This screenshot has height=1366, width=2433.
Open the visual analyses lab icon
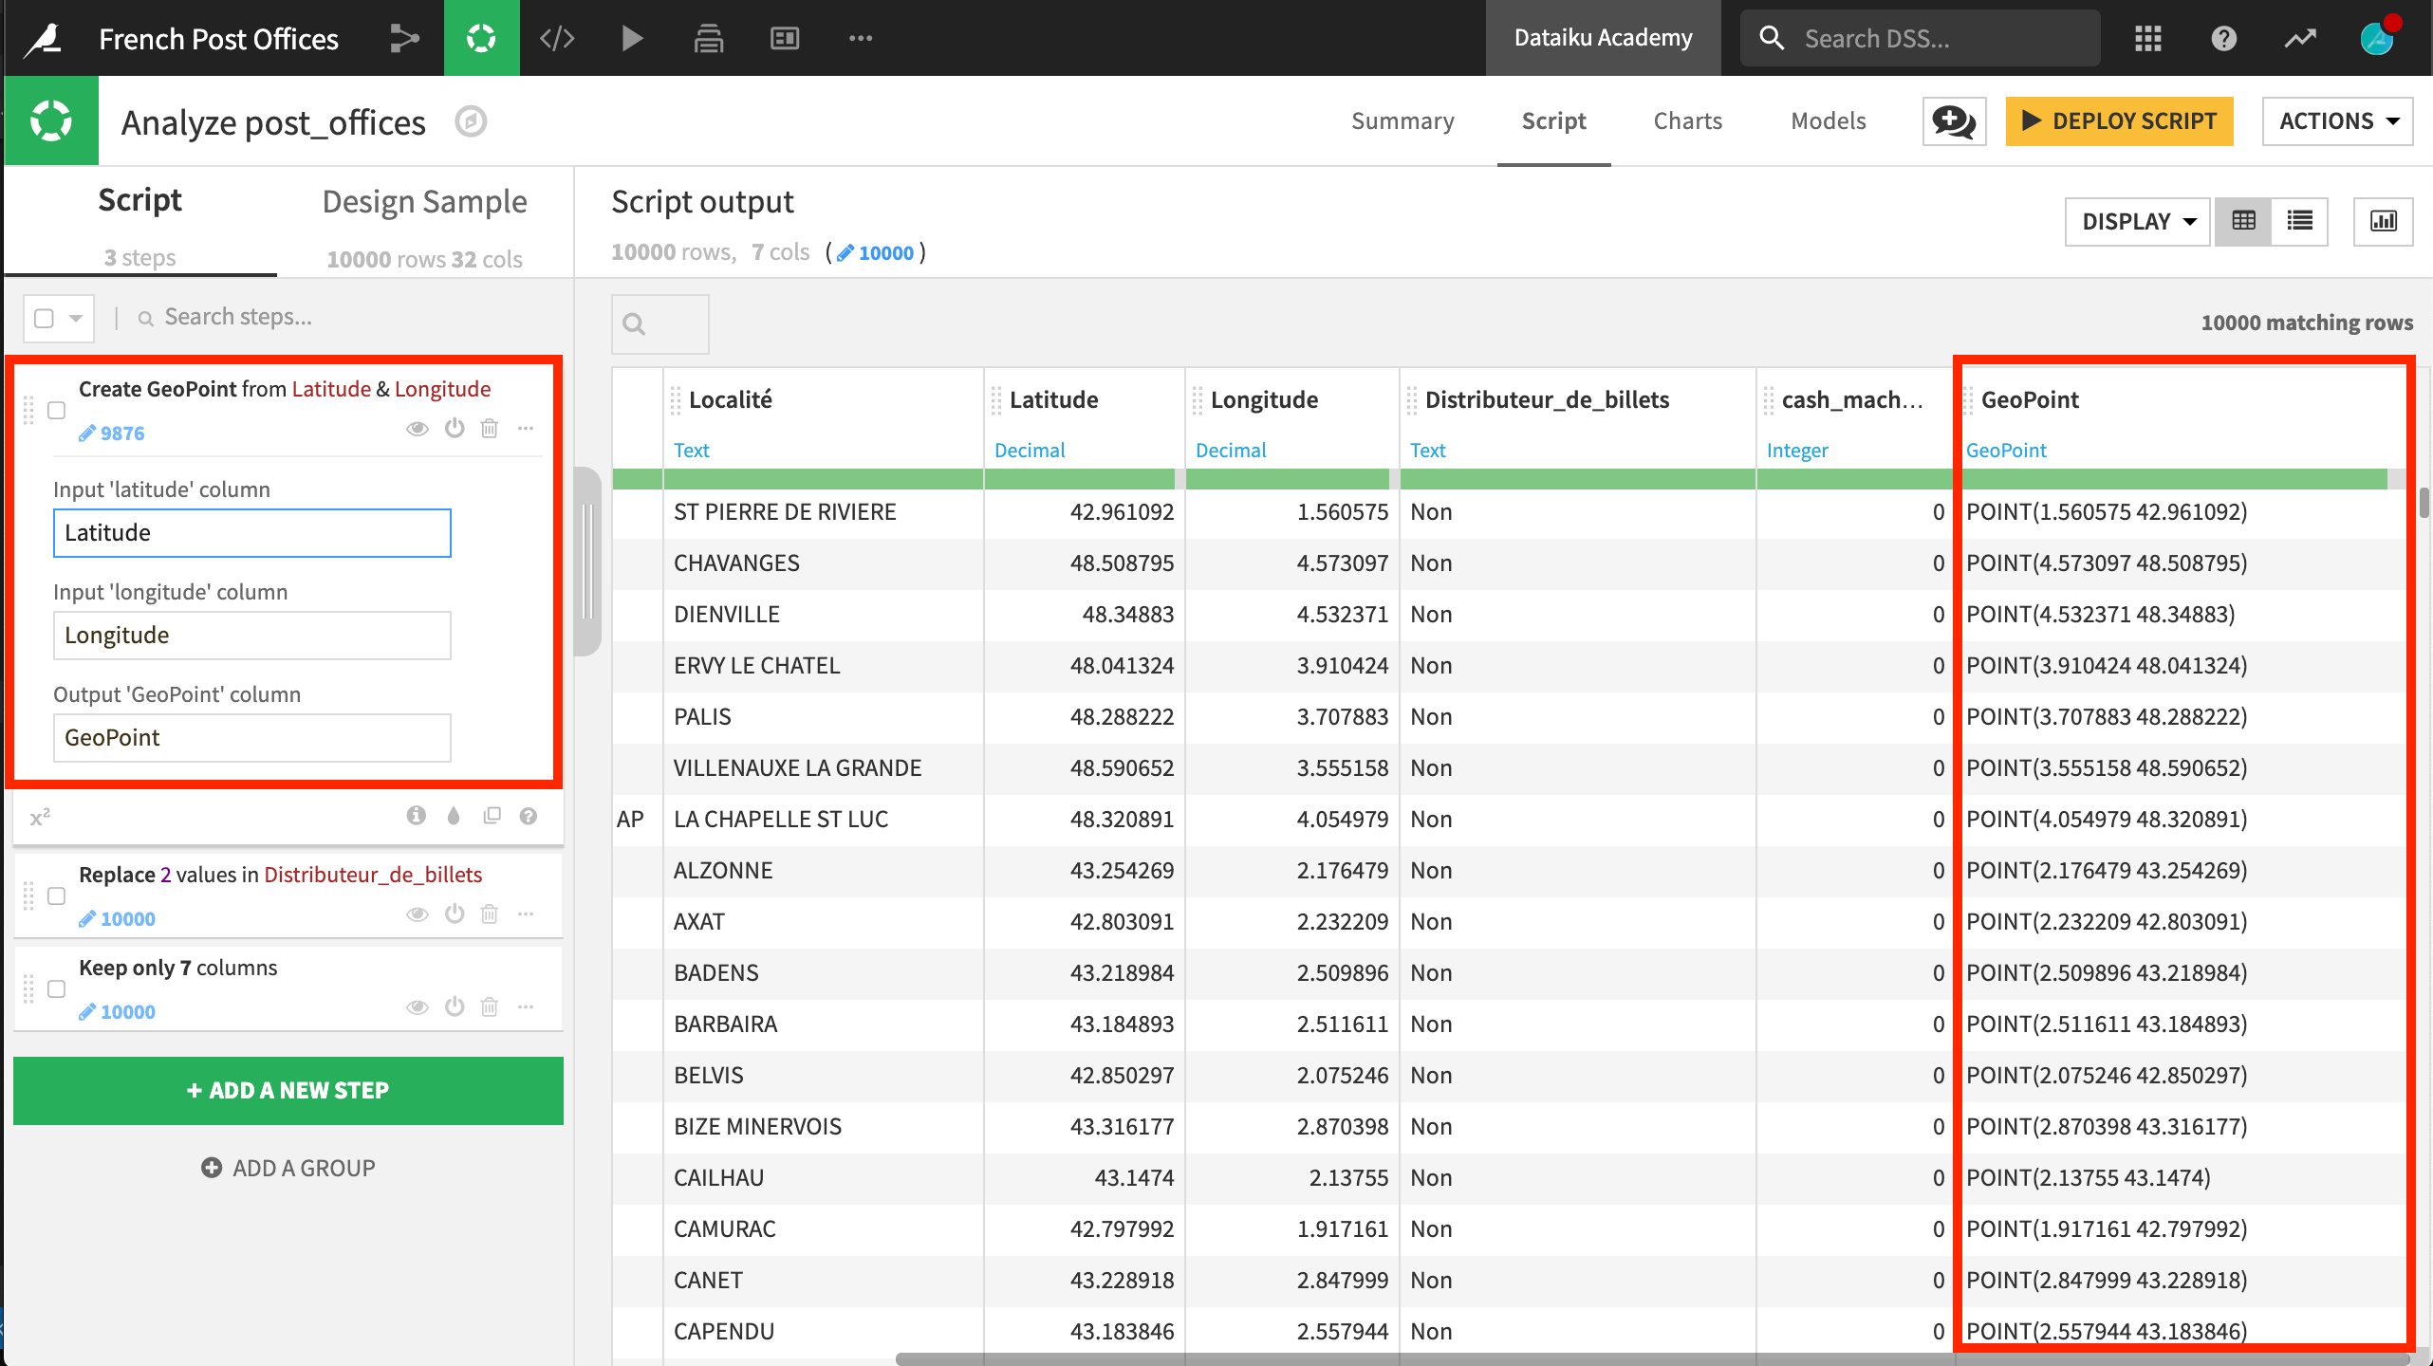[481, 38]
